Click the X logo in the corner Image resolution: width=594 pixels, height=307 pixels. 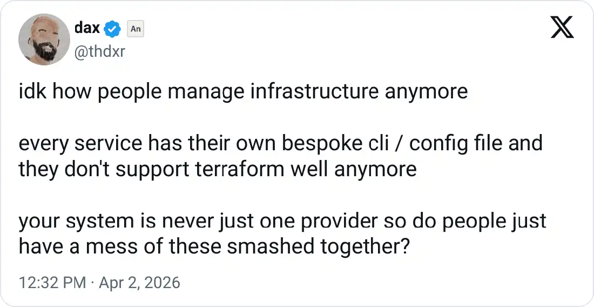click(x=562, y=28)
